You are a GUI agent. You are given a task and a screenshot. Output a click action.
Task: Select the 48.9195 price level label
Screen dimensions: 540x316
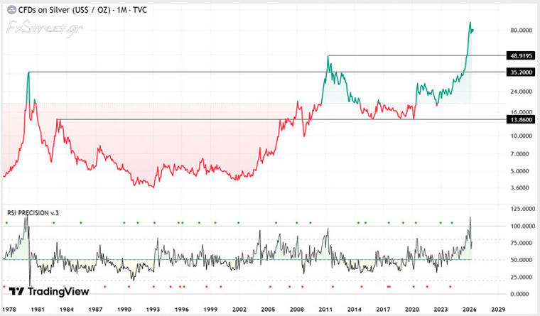click(x=521, y=55)
